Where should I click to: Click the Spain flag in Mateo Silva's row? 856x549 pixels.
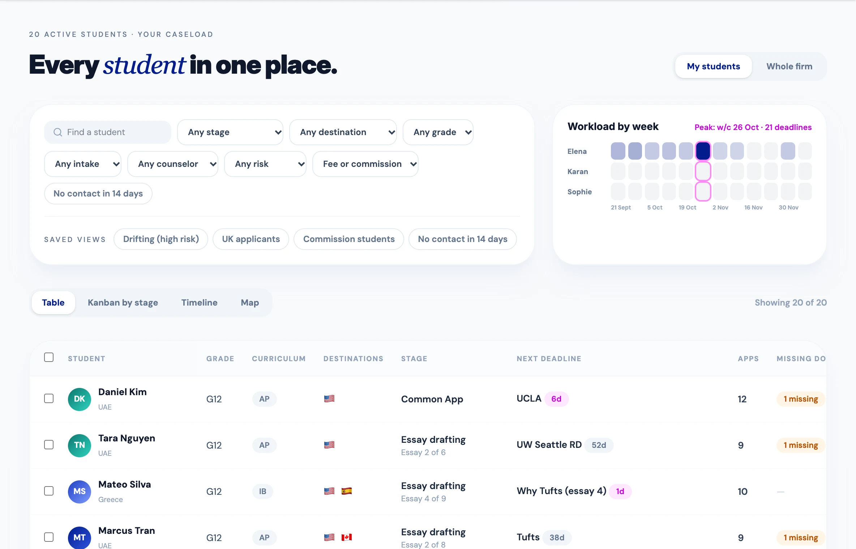coord(347,491)
